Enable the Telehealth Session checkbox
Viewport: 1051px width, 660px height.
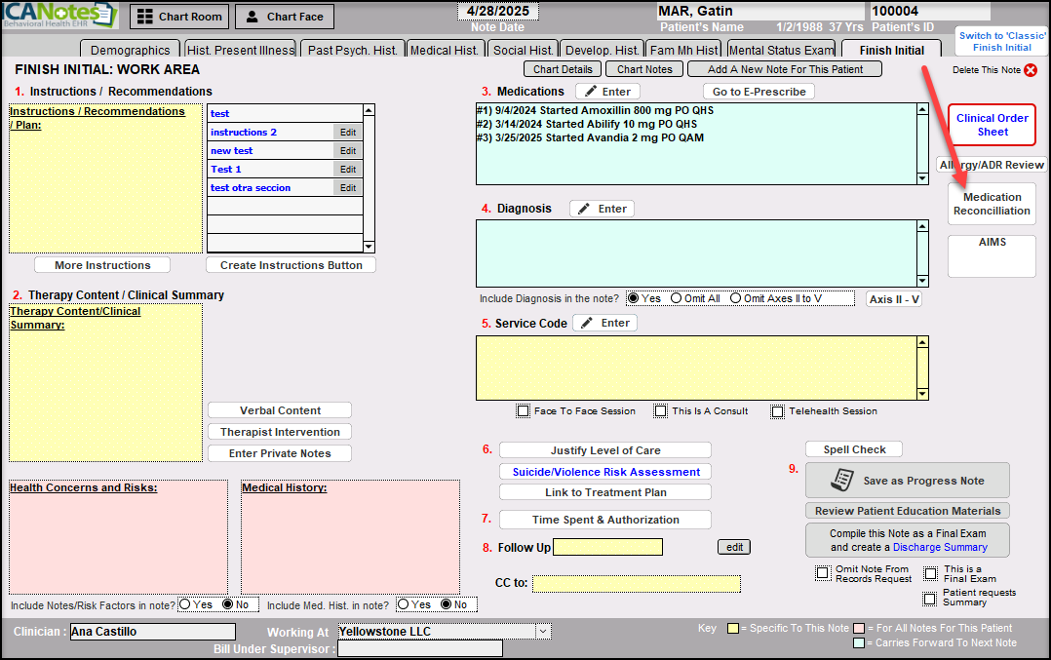pyautogui.click(x=777, y=411)
